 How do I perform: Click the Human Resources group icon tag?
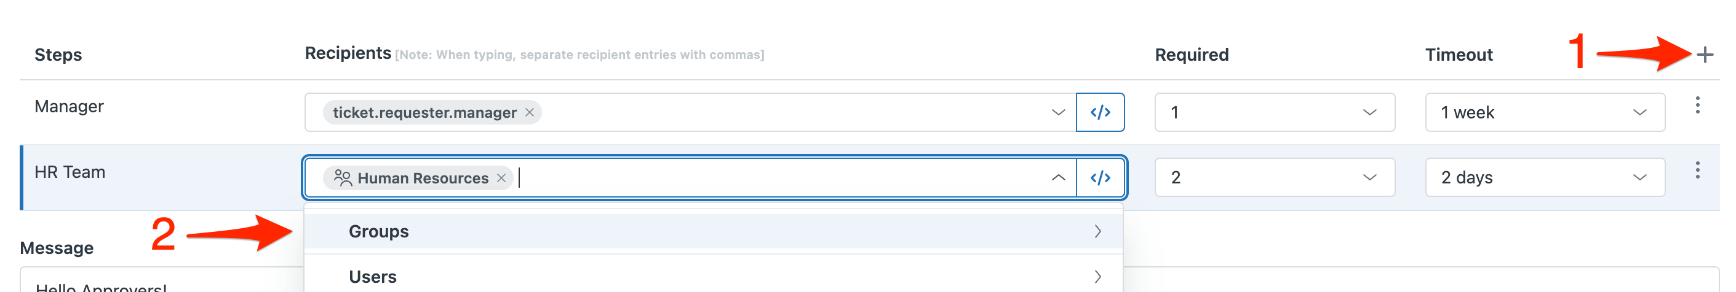coord(343,178)
